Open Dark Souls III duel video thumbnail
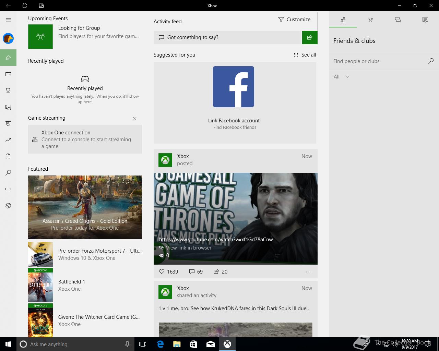439x351 pixels. (236, 330)
